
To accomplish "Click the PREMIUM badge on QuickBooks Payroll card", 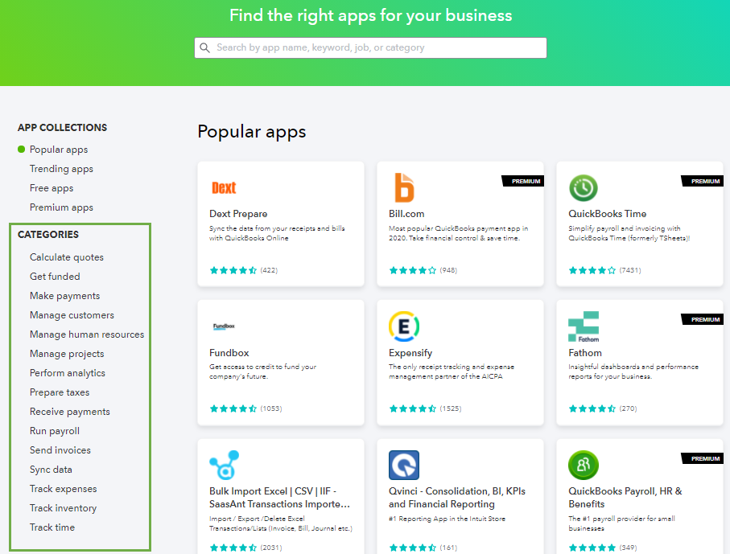I will pos(702,458).
